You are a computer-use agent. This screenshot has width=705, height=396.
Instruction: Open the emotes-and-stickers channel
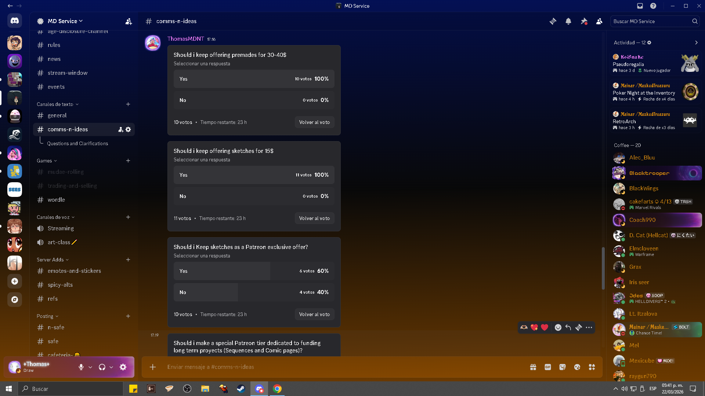click(84, 271)
